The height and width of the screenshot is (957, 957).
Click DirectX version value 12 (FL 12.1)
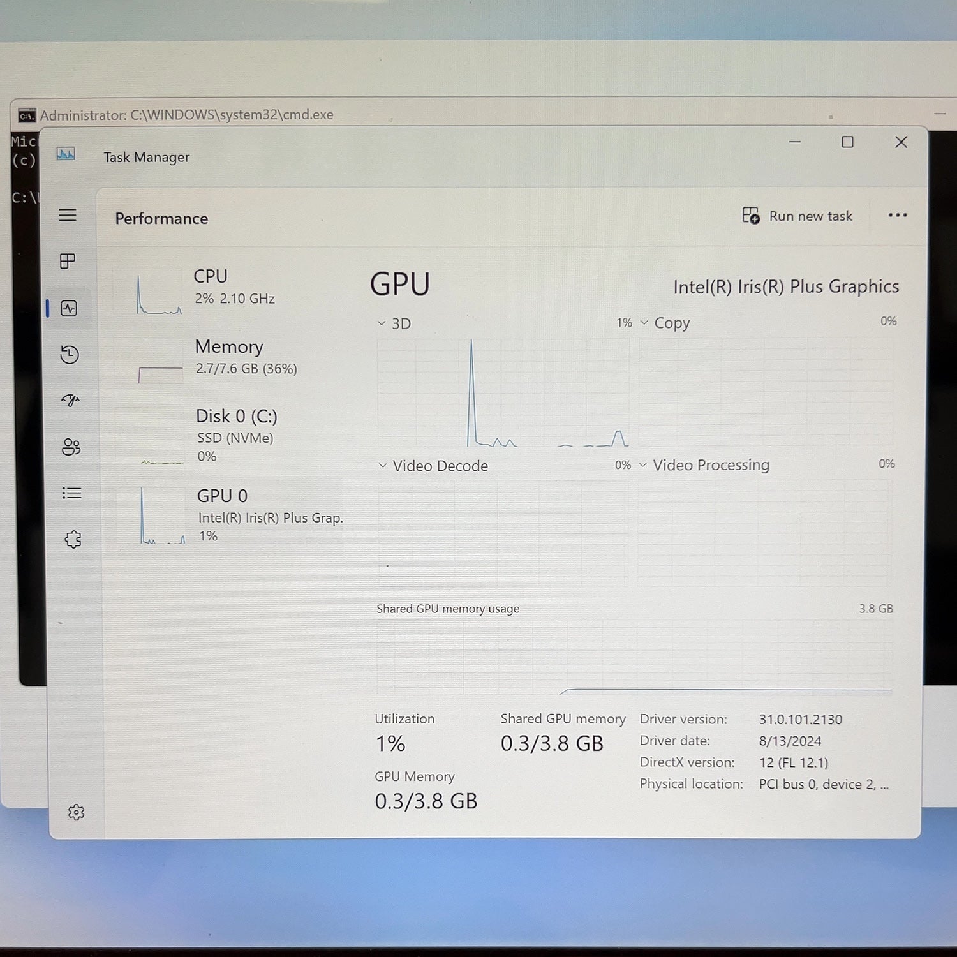(x=794, y=762)
